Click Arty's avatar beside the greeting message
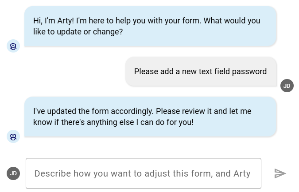The image size is (299, 192). (13, 46)
